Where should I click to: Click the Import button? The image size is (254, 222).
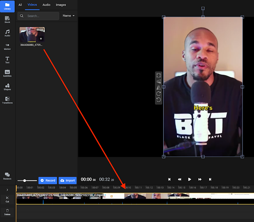(67, 180)
